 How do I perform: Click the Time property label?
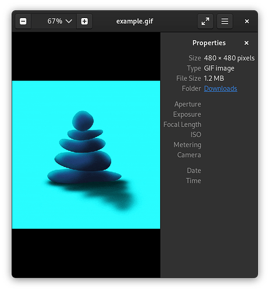[x=193, y=181]
